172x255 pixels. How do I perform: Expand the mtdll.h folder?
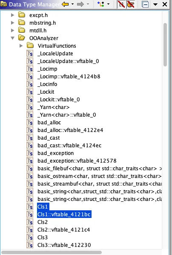[x=12, y=30]
